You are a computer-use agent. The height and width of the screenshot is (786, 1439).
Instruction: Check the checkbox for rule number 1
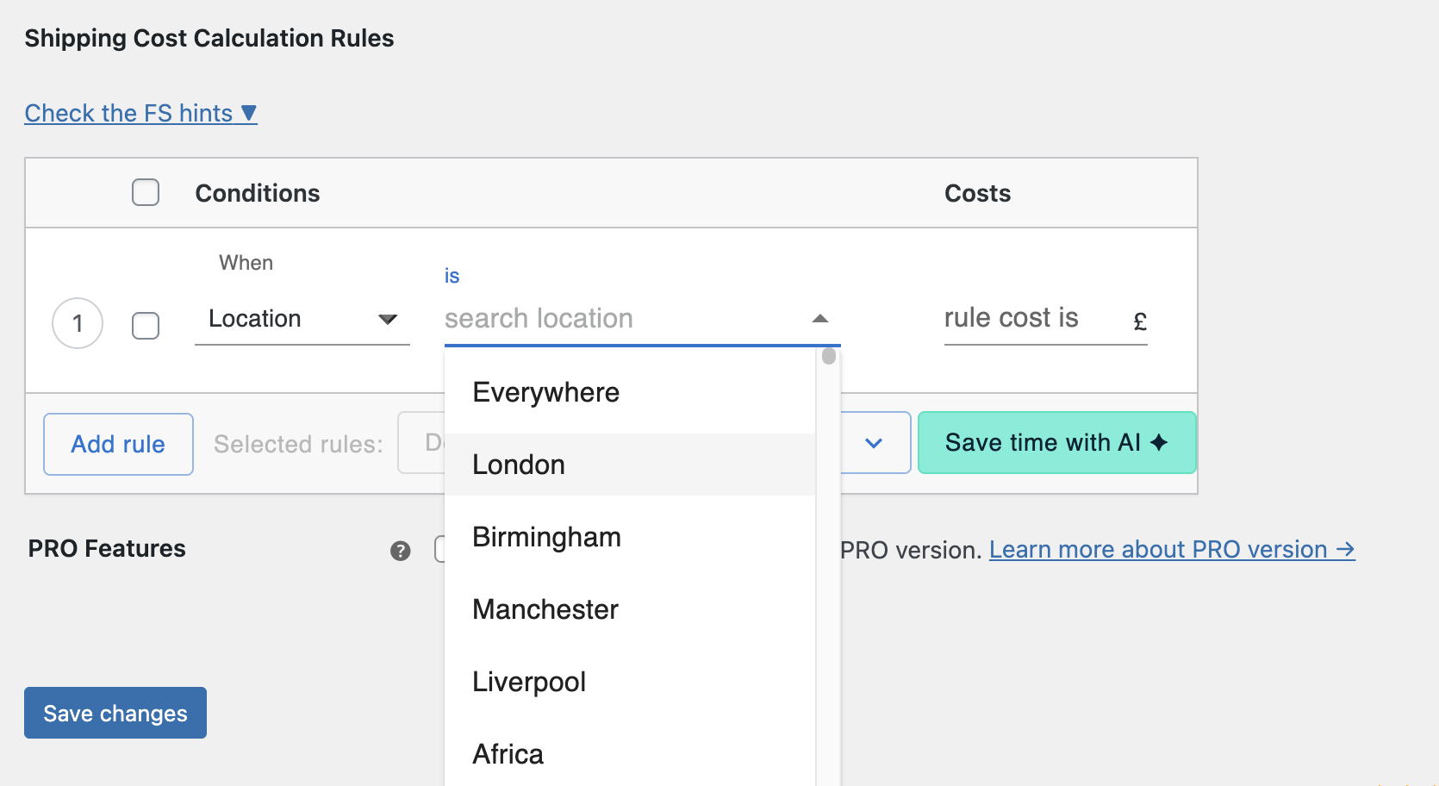click(x=146, y=326)
